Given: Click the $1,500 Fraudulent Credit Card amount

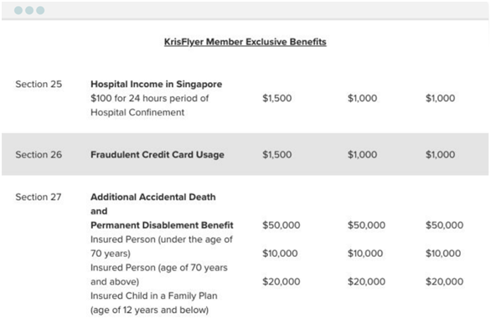Looking at the screenshot, I should point(277,155).
